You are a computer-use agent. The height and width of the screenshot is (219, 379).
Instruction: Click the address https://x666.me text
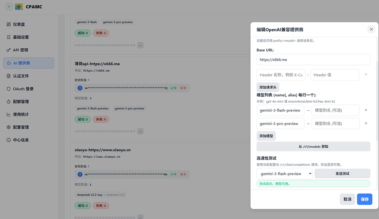[97, 71]
